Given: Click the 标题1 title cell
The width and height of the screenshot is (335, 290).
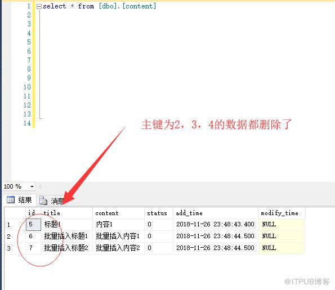Looking at the screenshot, I should [x=66, y=224].
